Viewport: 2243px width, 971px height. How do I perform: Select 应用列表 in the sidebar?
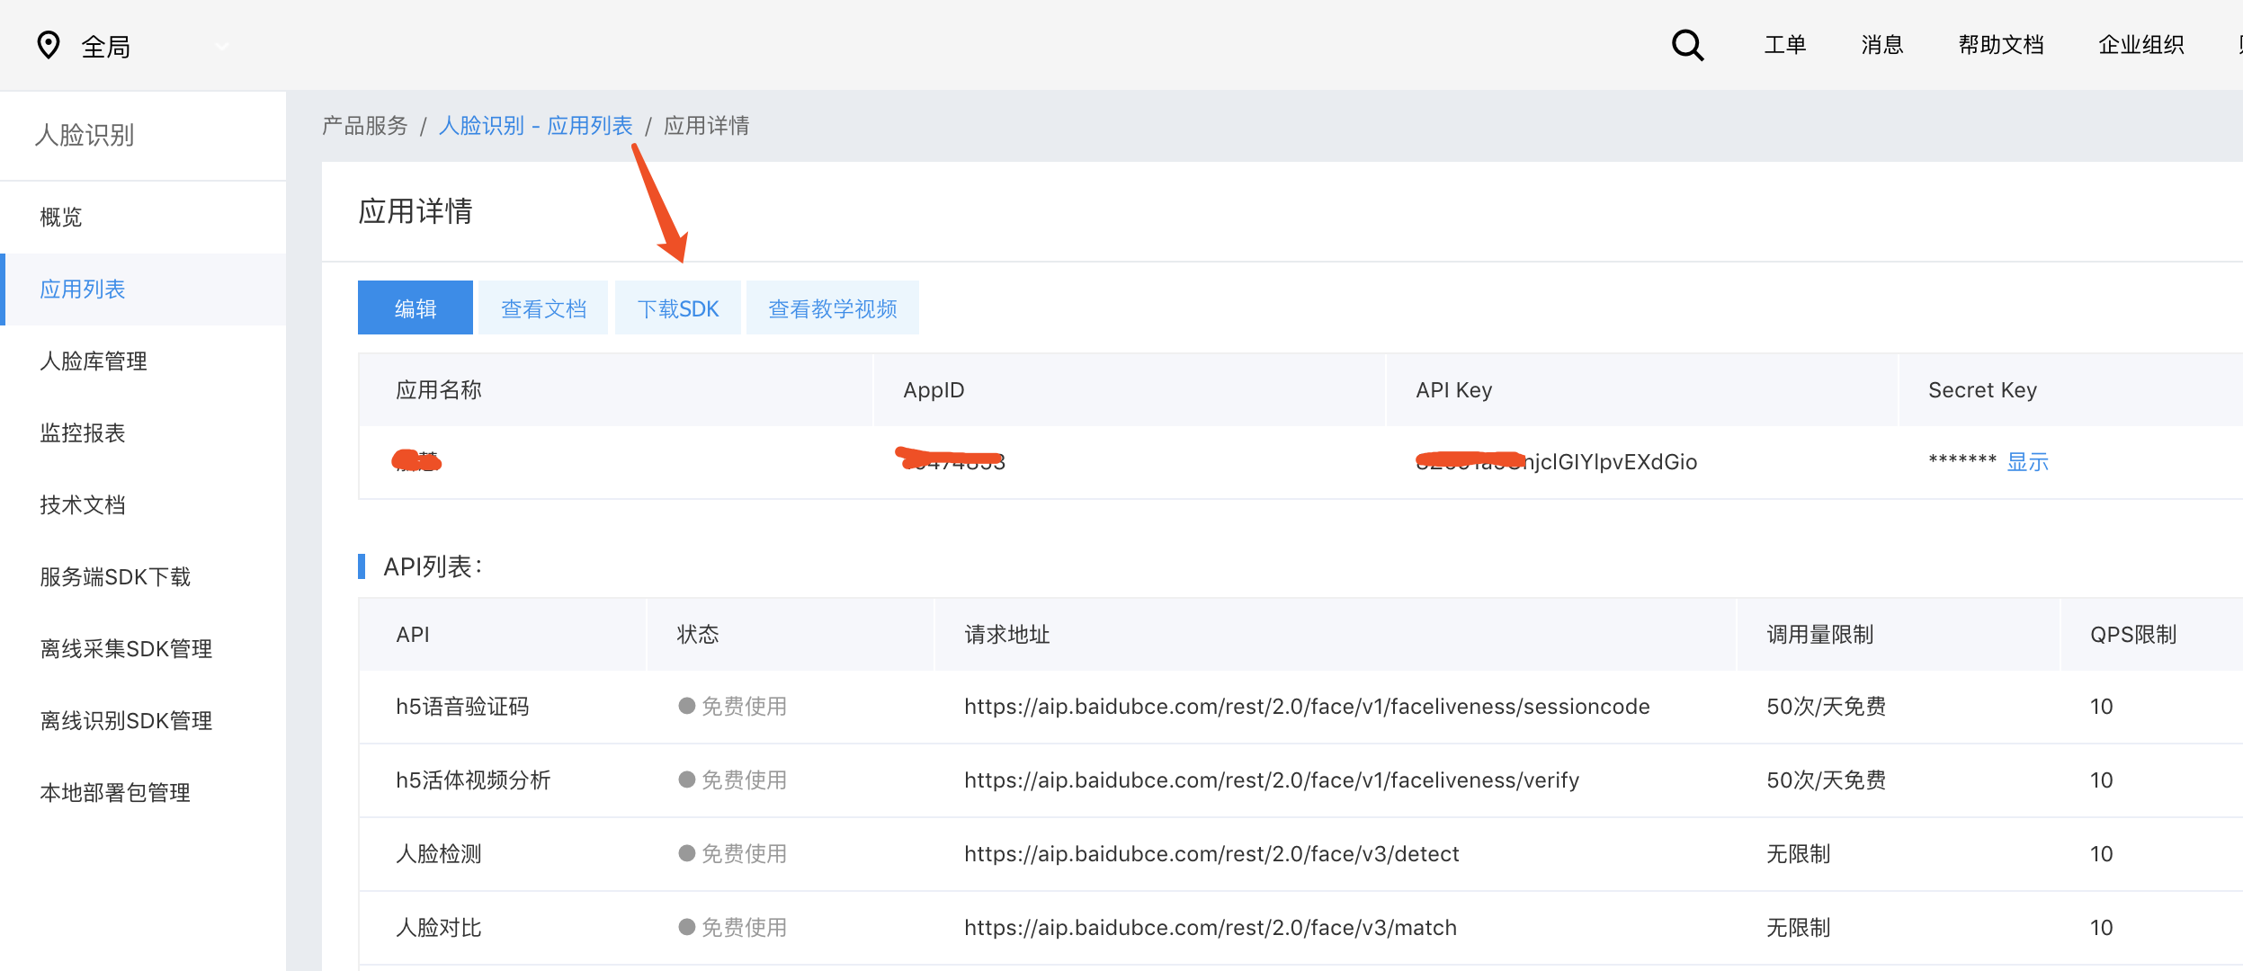[143, 289]
